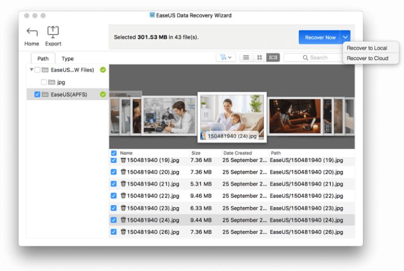Screen dimensions: 404x271
Task: Click path EaseUS/150481940 (21).jpg
Action: click(307, 184)
